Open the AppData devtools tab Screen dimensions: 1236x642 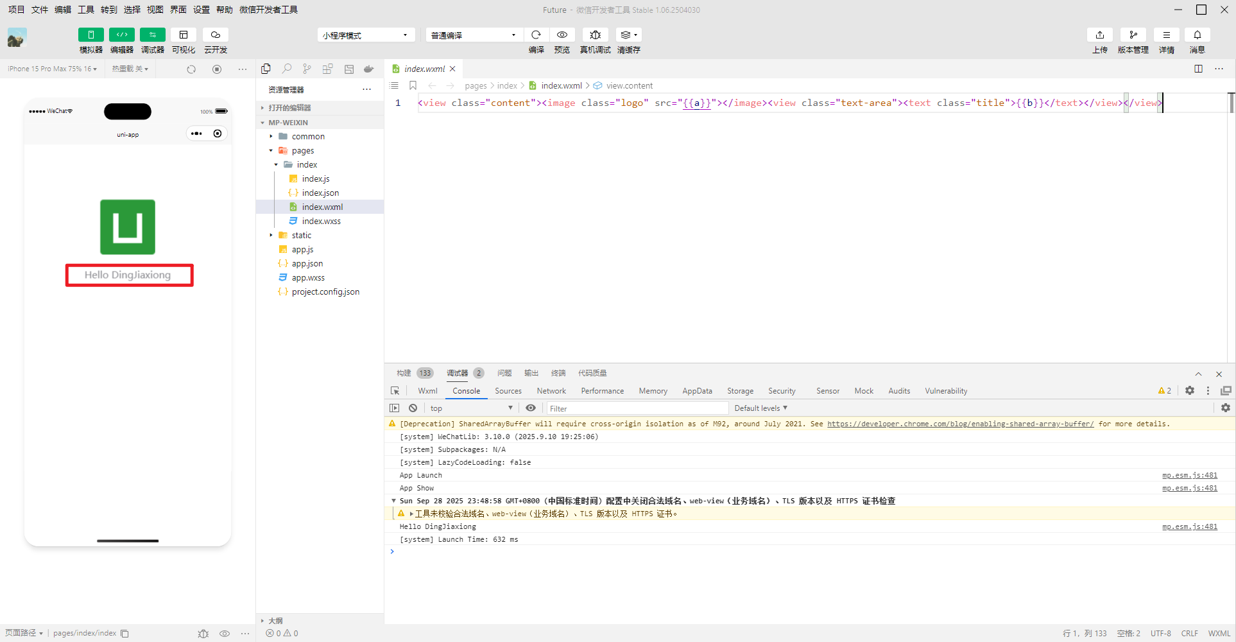pyautogui.click(x=697, y=391)
